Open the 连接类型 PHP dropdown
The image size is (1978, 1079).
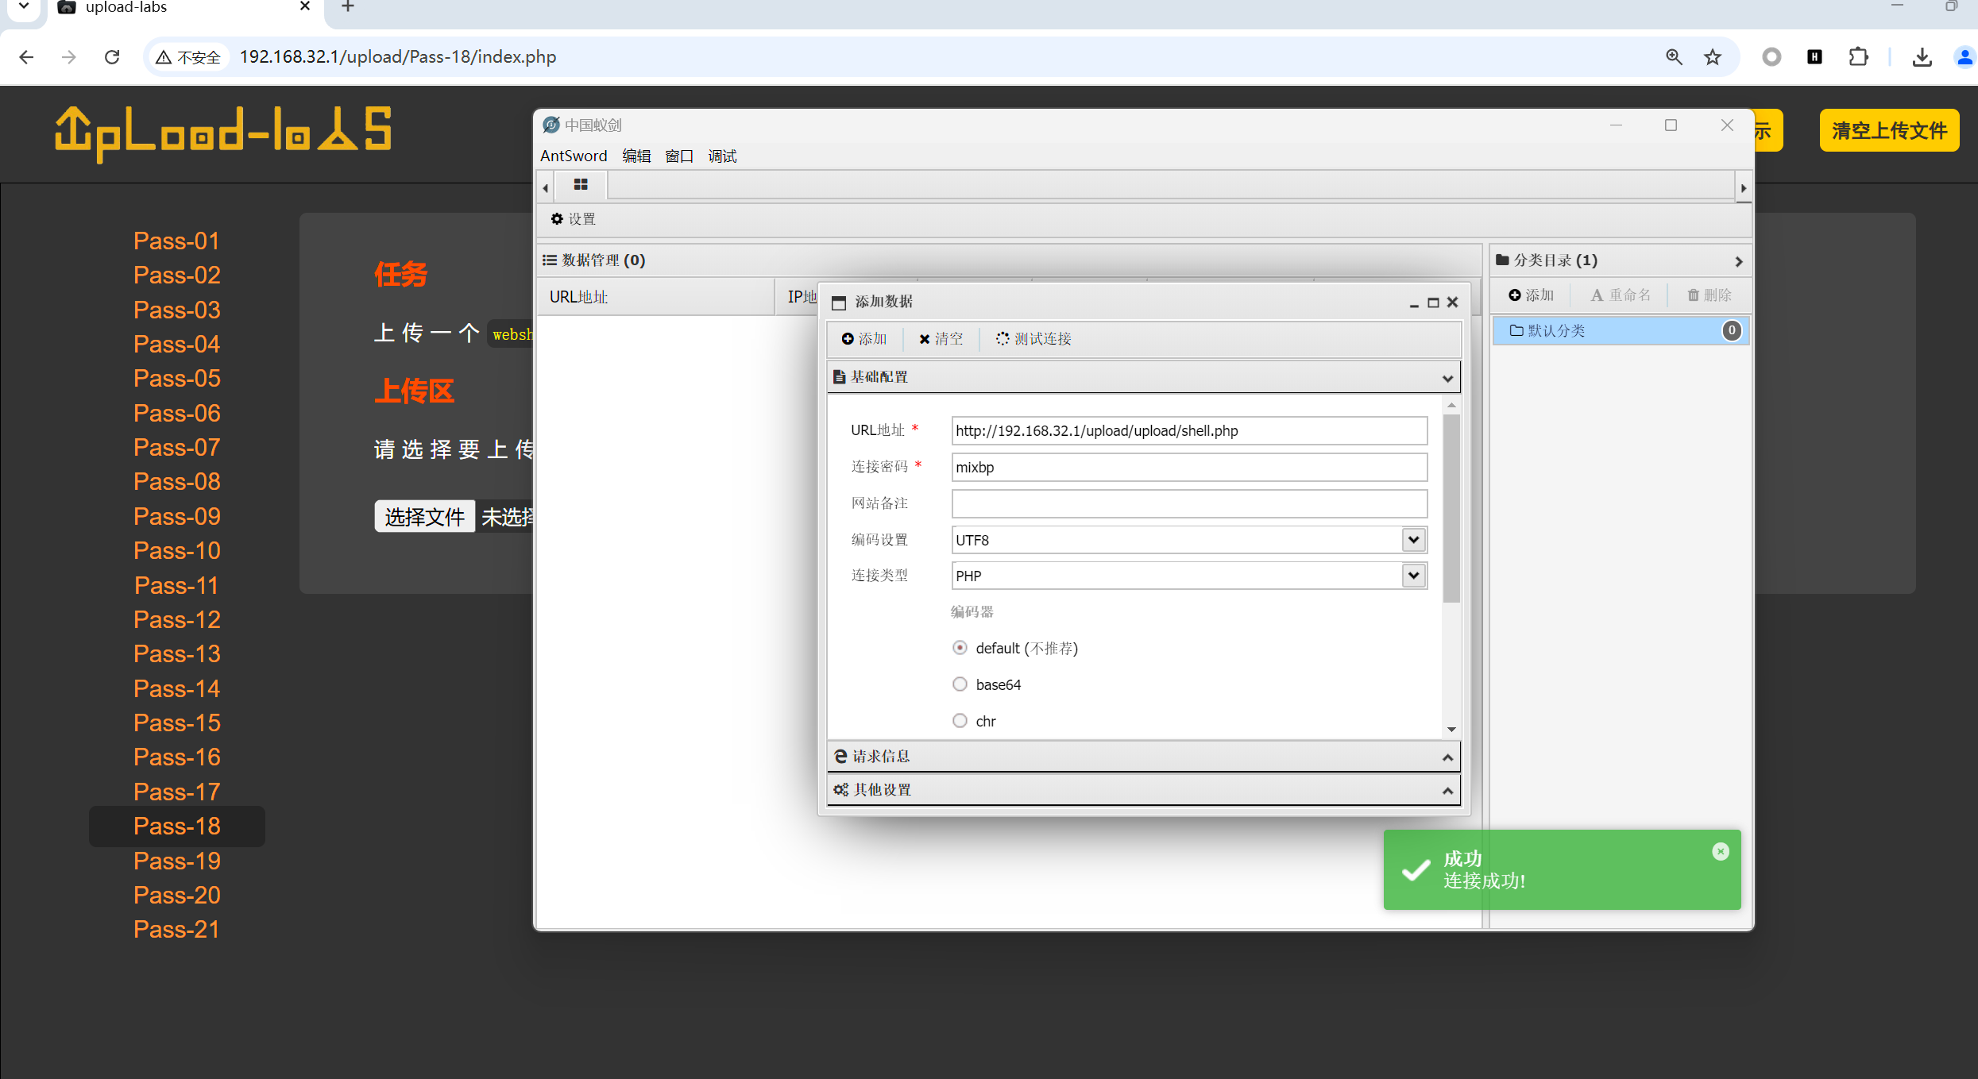pos(1412,576)
